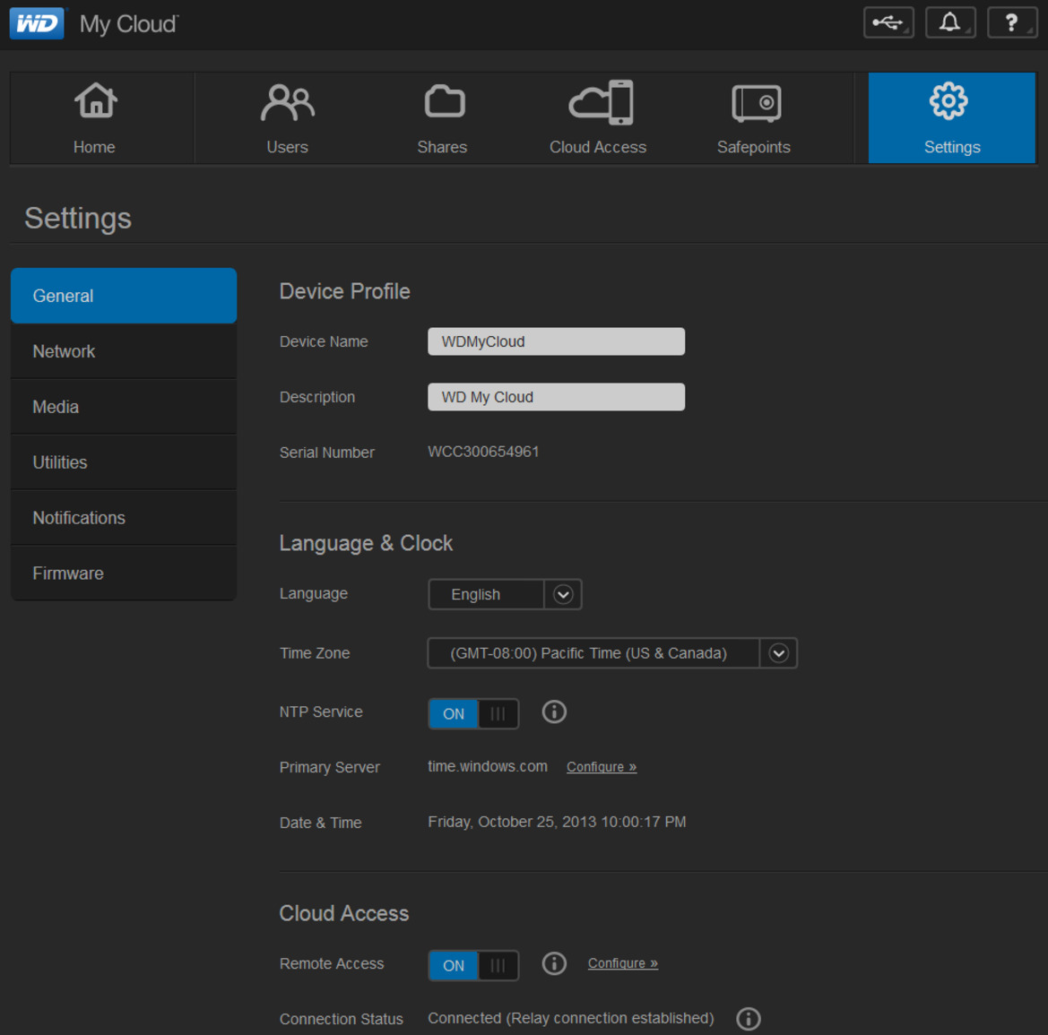Show Remote Access info icon
The width and height of the screenshot is (1048, 1035).
tap(553, 962)
